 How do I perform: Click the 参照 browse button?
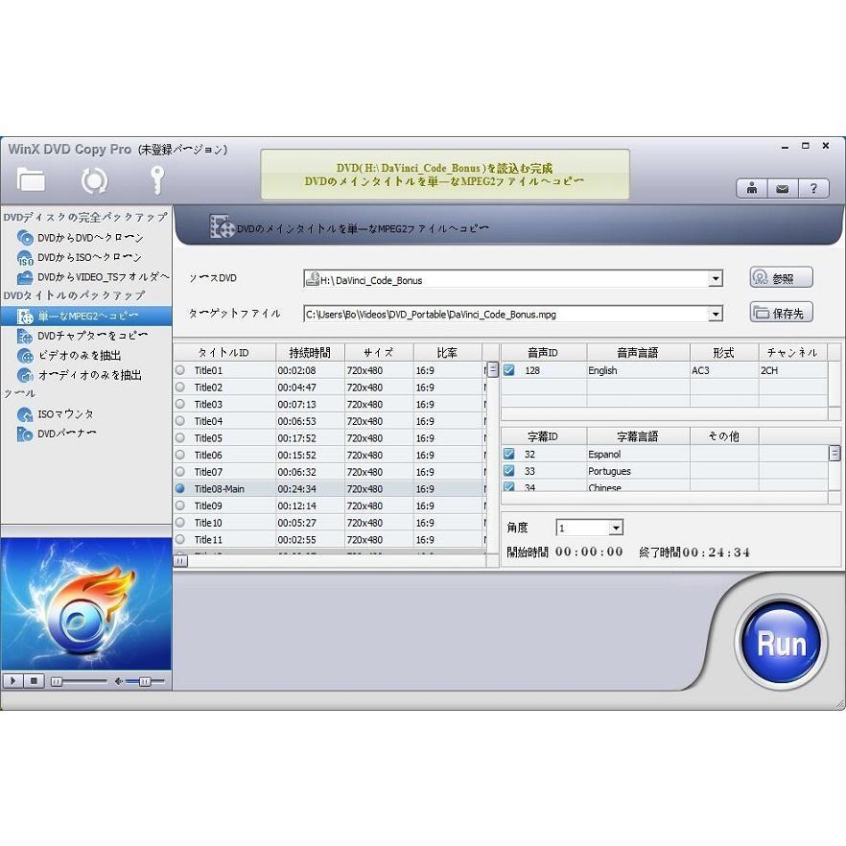tap(781, 278)
